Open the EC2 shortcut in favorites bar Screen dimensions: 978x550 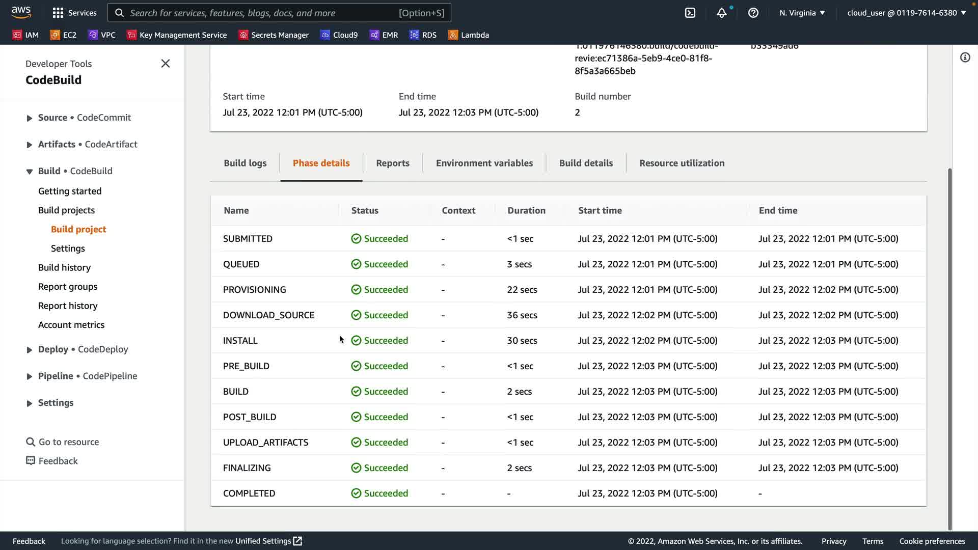(x=63, y=35)
